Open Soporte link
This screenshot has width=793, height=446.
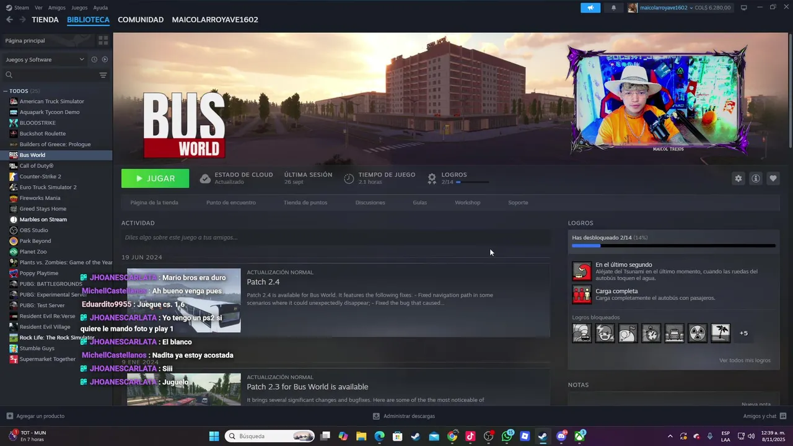coord(518,203)
